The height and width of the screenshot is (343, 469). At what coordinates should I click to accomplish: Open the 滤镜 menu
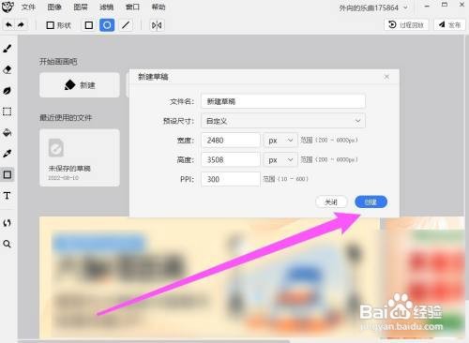tap(107, 7)
